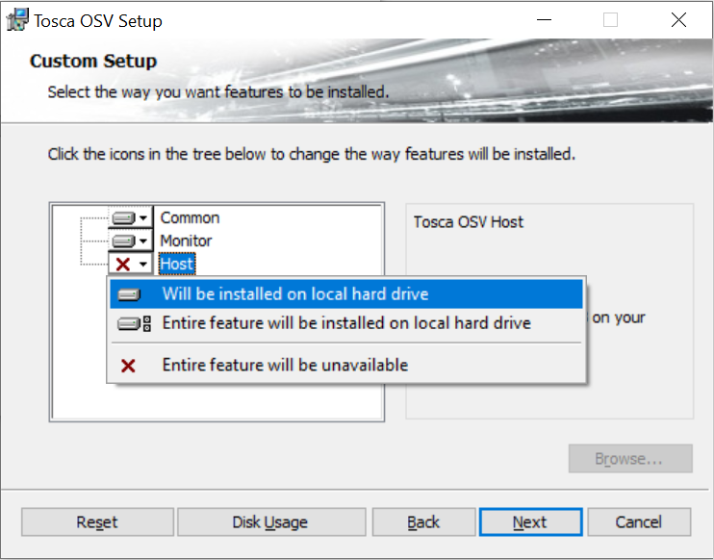This screenshot has height=560, width=714.
Task: Go to the Next setup step
Action: pyautogui.click(x=529, y=522)
